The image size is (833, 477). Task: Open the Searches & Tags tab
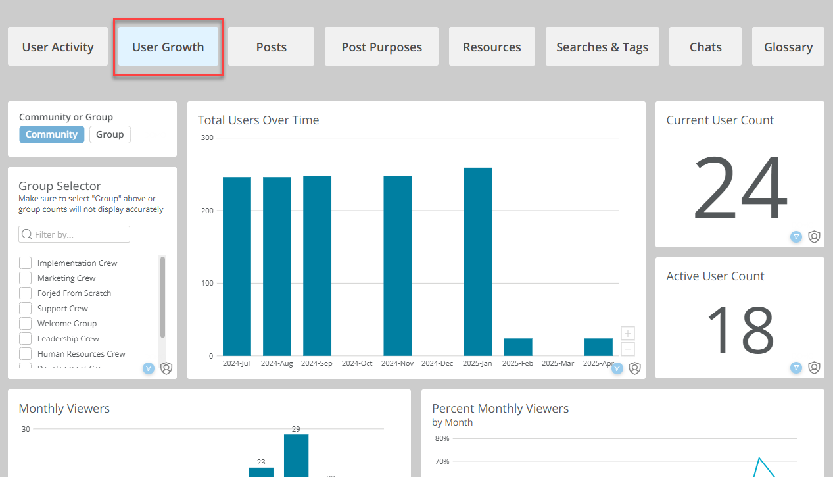(602, 47)
